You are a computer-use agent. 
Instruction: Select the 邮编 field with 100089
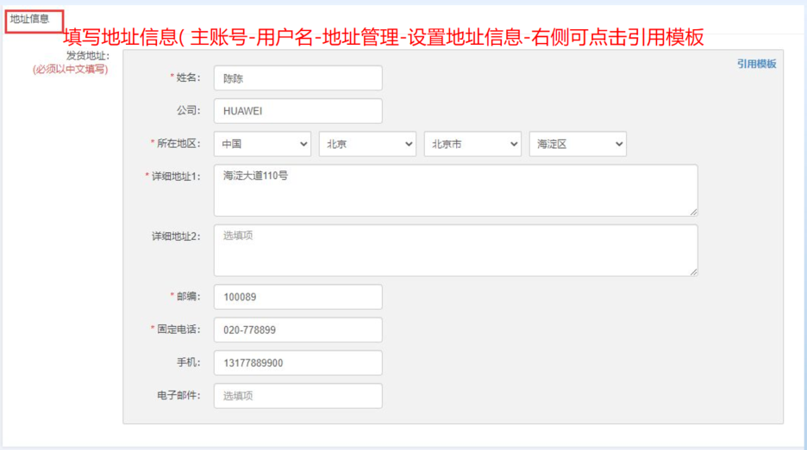tap(298, 297)
